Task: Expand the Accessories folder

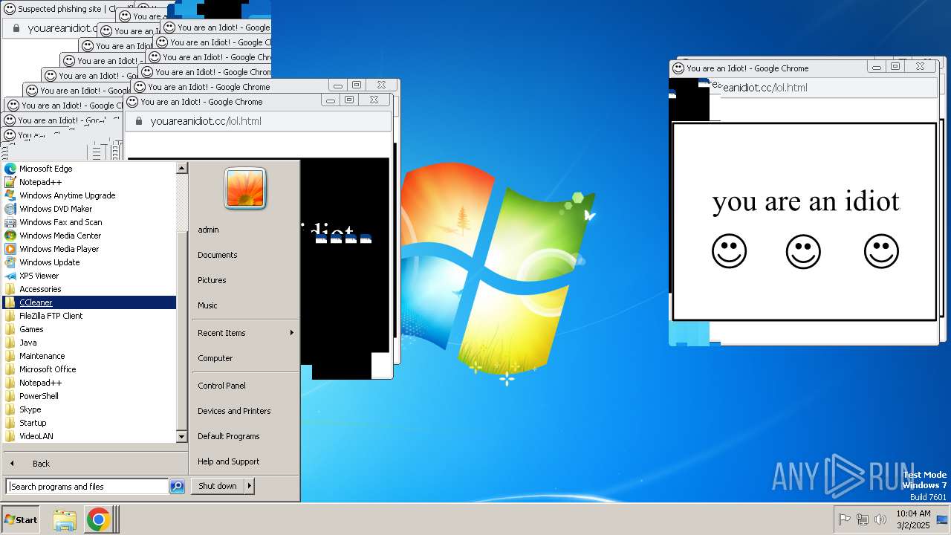Action: (x=89, y=289)
